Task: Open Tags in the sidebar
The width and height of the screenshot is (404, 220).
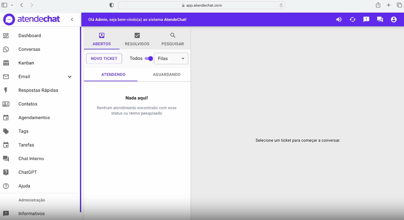Action: click(x=23, y=131)
